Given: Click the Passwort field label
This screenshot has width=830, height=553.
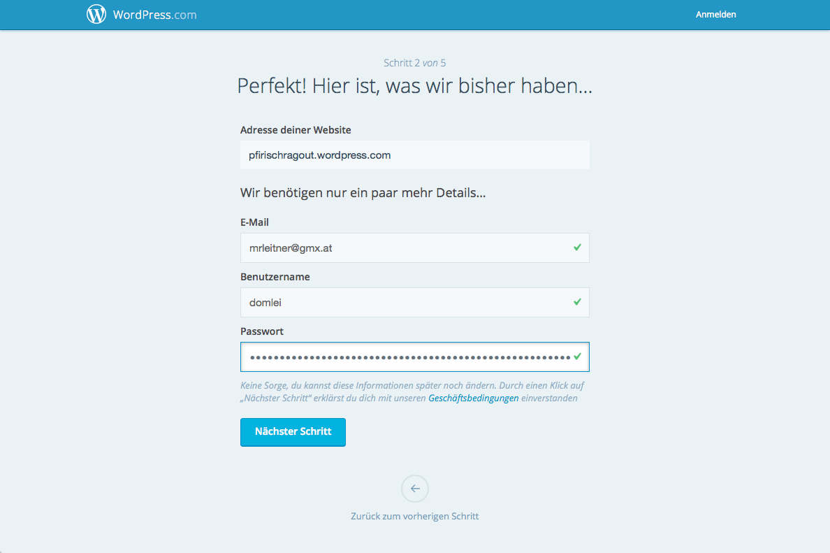Looking at the screenshot, I should click(262, 331).
